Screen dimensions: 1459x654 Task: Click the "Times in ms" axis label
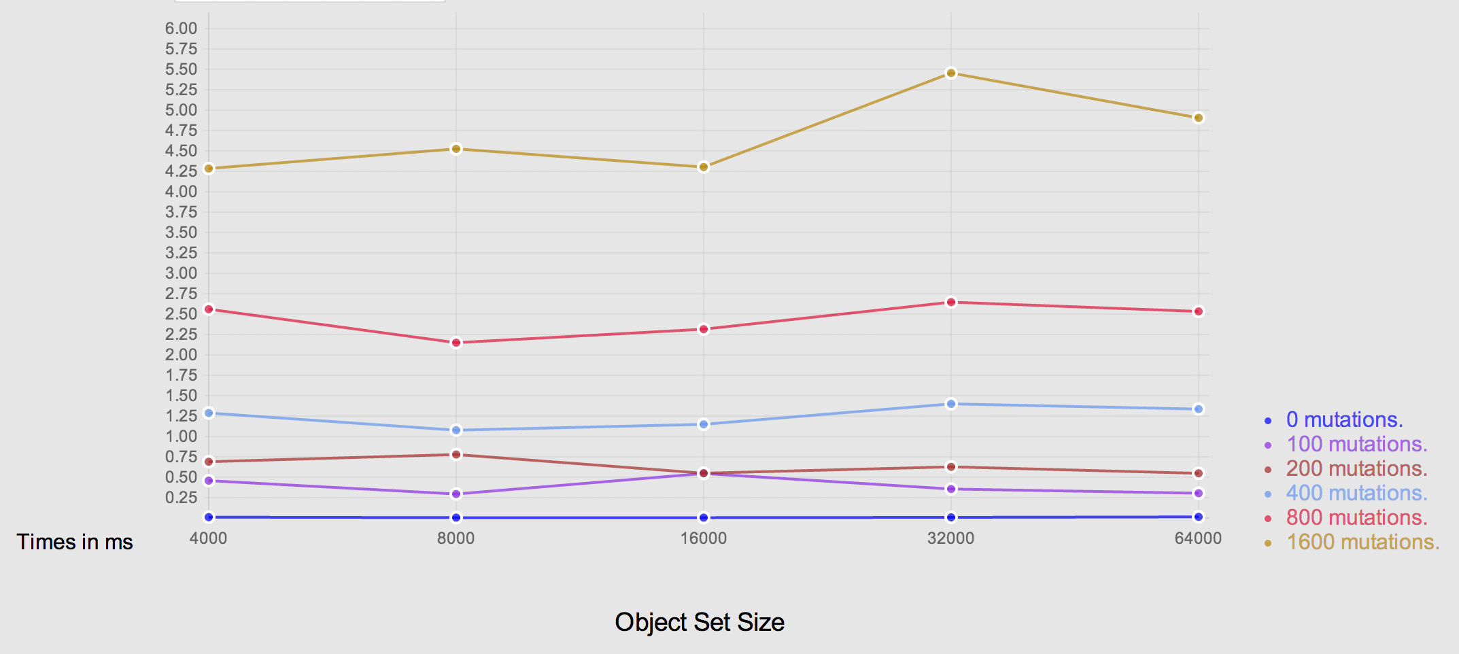[x=75, y=542]
